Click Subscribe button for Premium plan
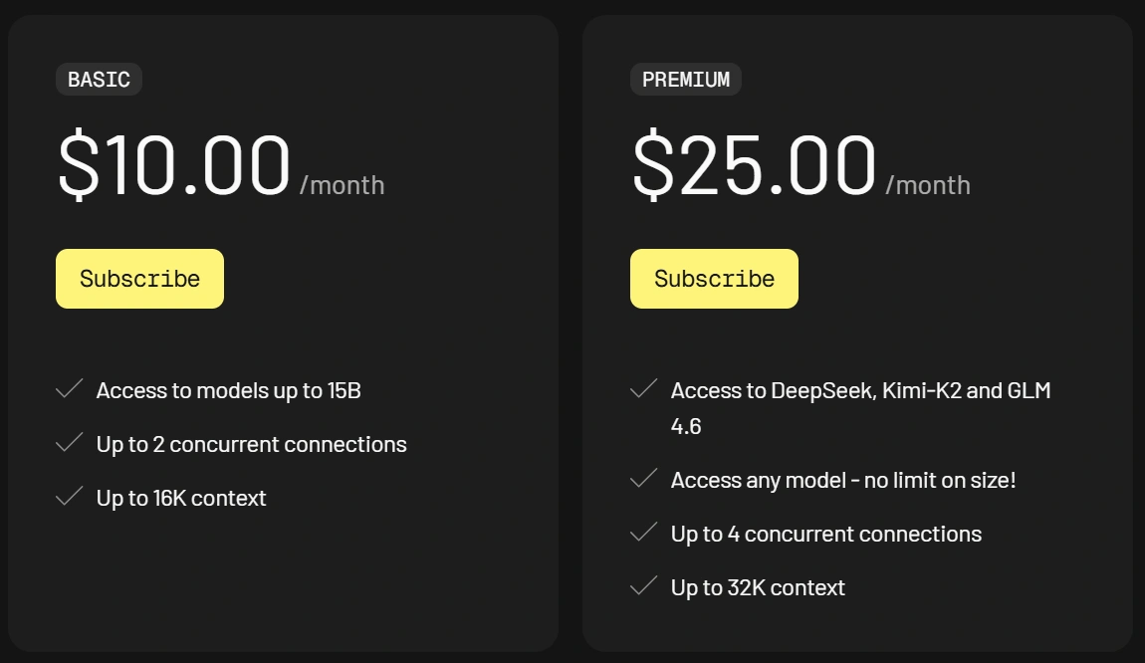 714,279
